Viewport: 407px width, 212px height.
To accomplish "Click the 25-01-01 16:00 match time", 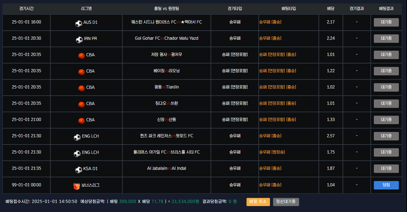I will (26, 22).
